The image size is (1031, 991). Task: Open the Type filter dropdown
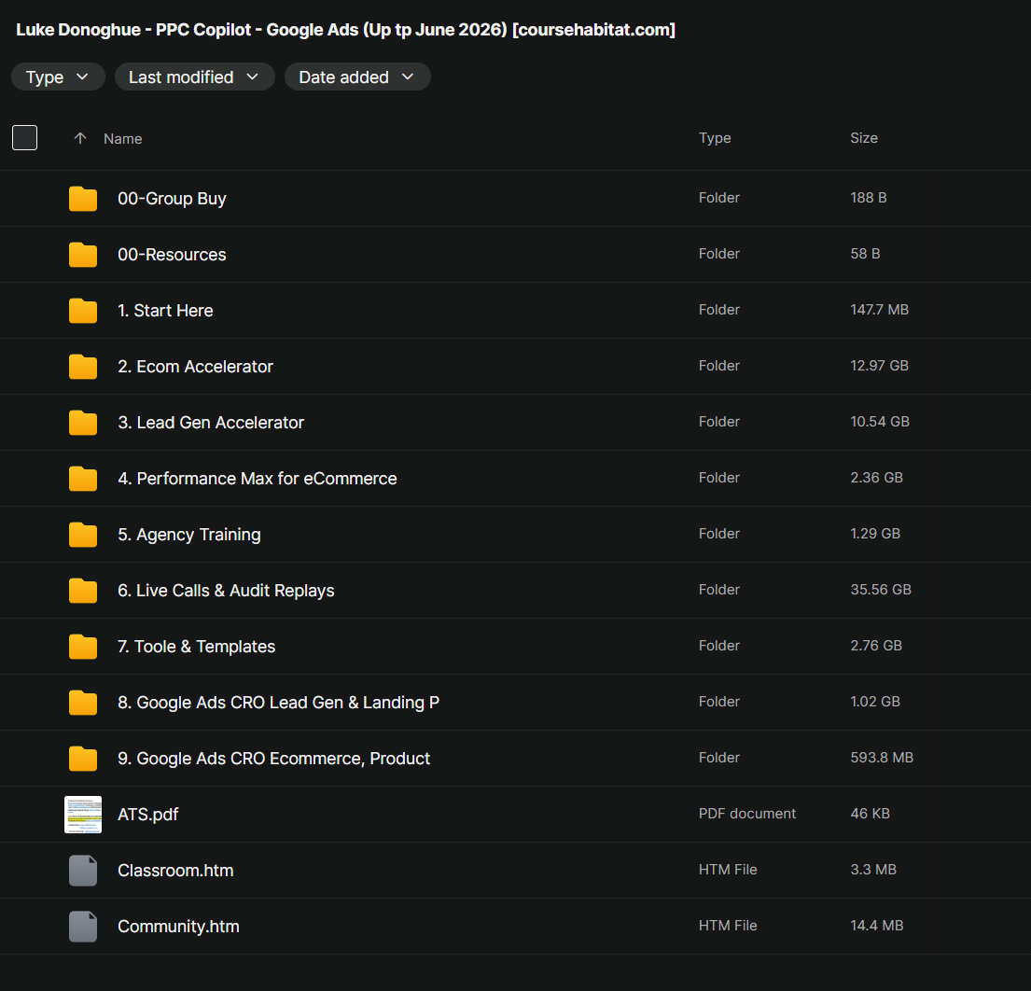coord(58,77)
